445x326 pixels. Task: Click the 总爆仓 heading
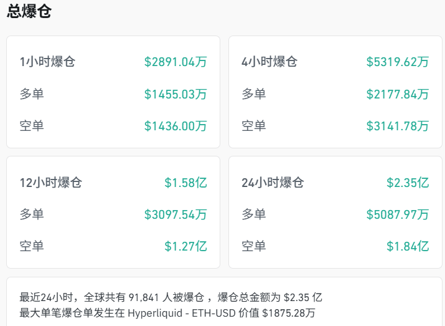29,11
